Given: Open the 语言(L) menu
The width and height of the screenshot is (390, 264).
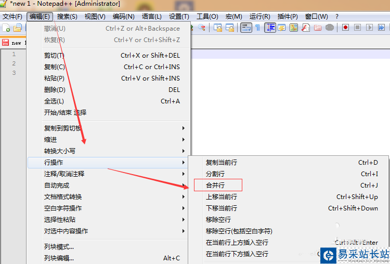Looking at the screenshot, I should [152, 17].
